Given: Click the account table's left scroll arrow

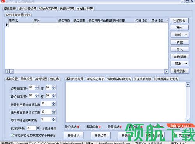Looking at the screenshot, I should coord(7,71).
